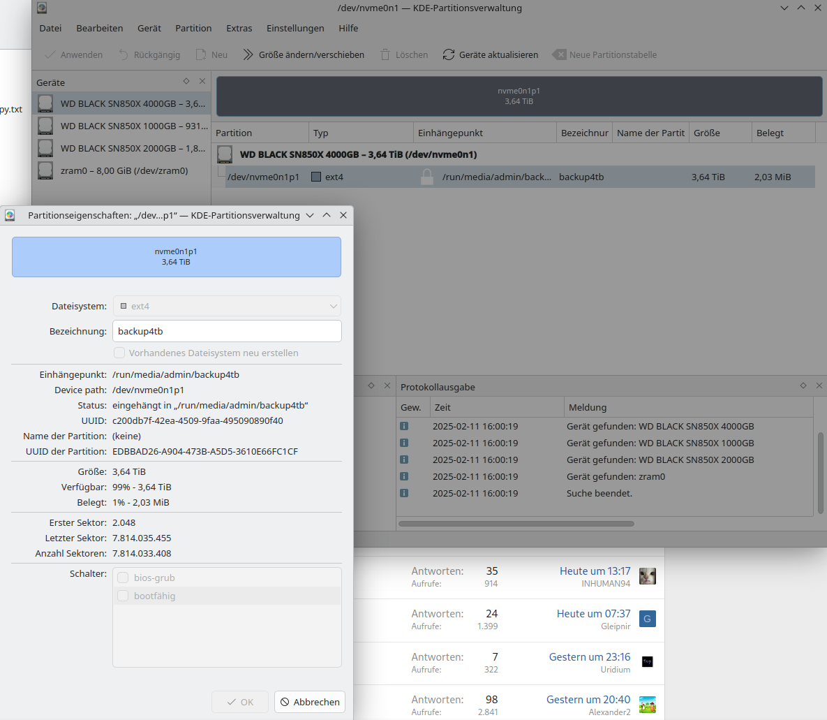
Task: Click the dark nvme0n1p1 partition graph bar
Action: (519, 96)
